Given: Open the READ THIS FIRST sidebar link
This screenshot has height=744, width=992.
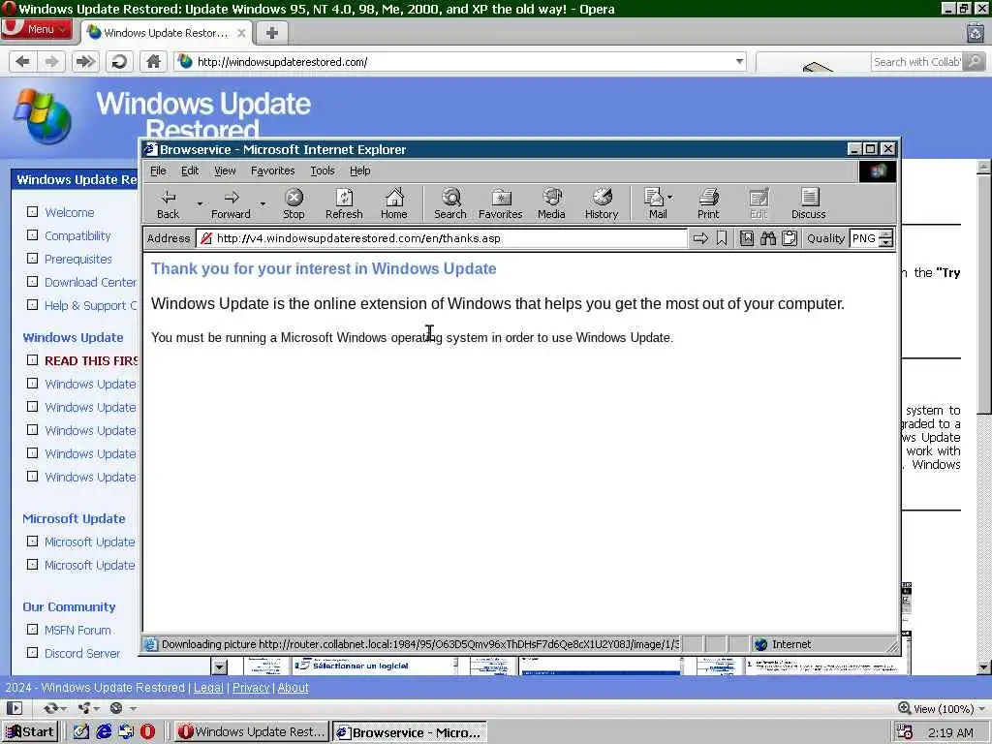Looking at the screenshot, I should pyautogui.click(x=91, y=360).
